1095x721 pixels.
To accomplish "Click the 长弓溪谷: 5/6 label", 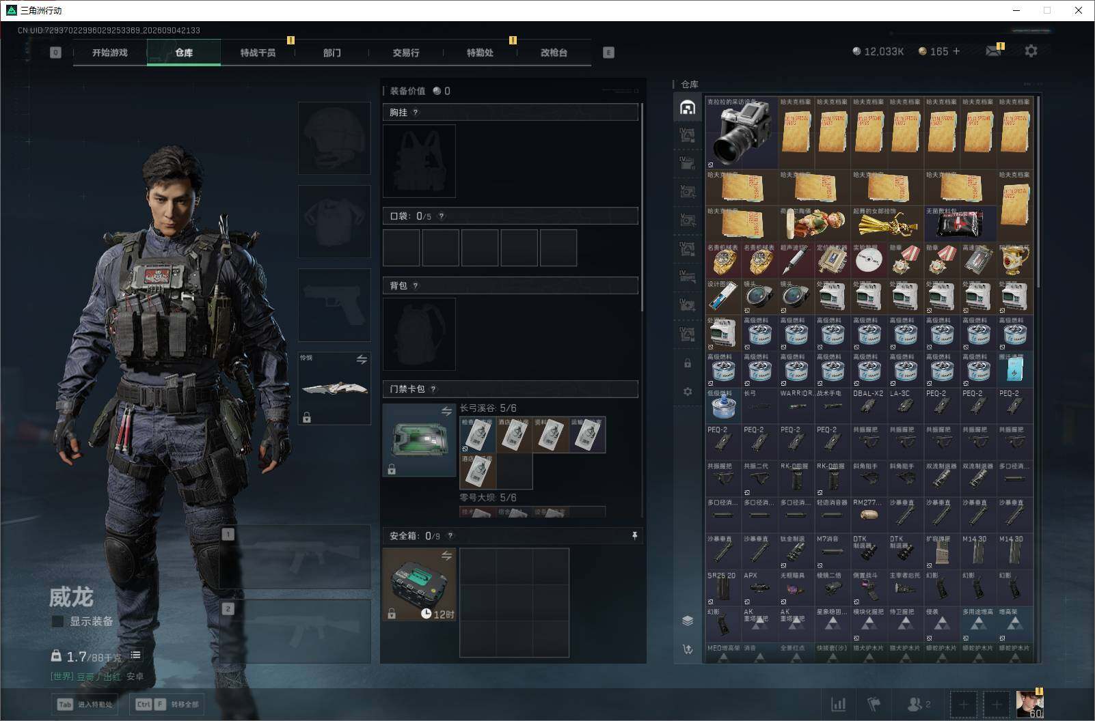I will pos(488,408).
